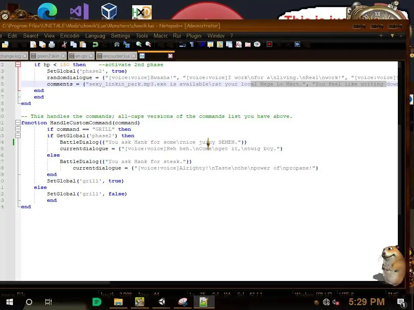Open the VirtualBox desktop shortcut

coord(109,11)
